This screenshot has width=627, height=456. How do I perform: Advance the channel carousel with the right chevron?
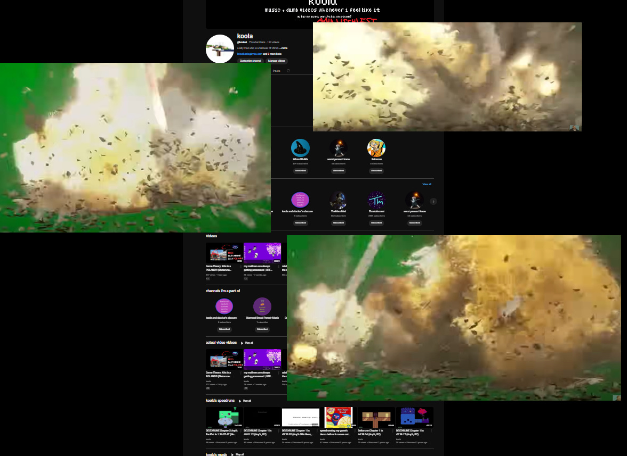433,202
